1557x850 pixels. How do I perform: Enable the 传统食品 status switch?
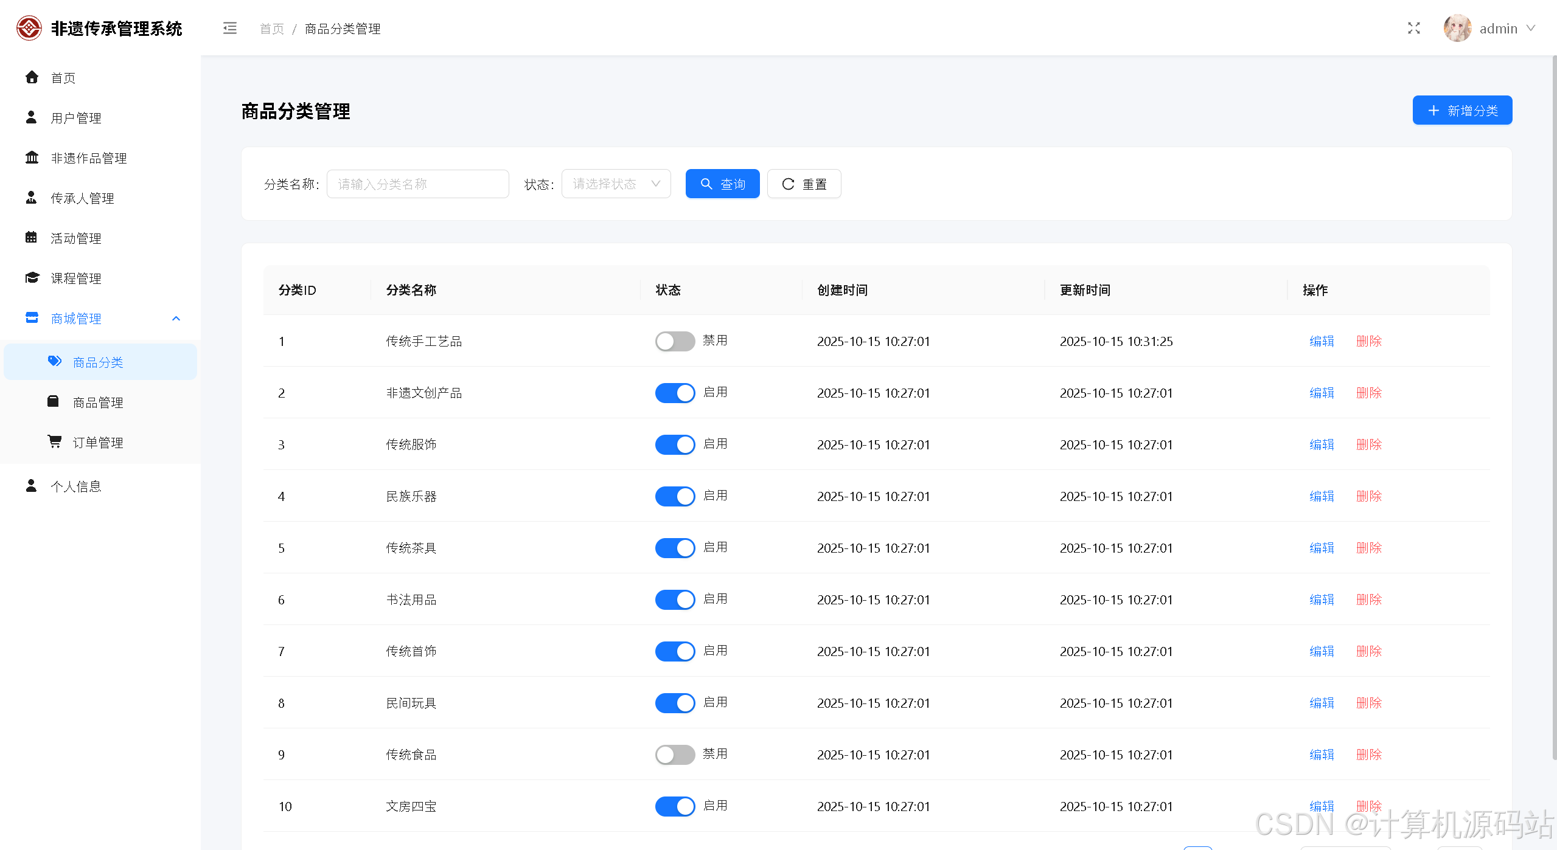click(x=674, y=755)
